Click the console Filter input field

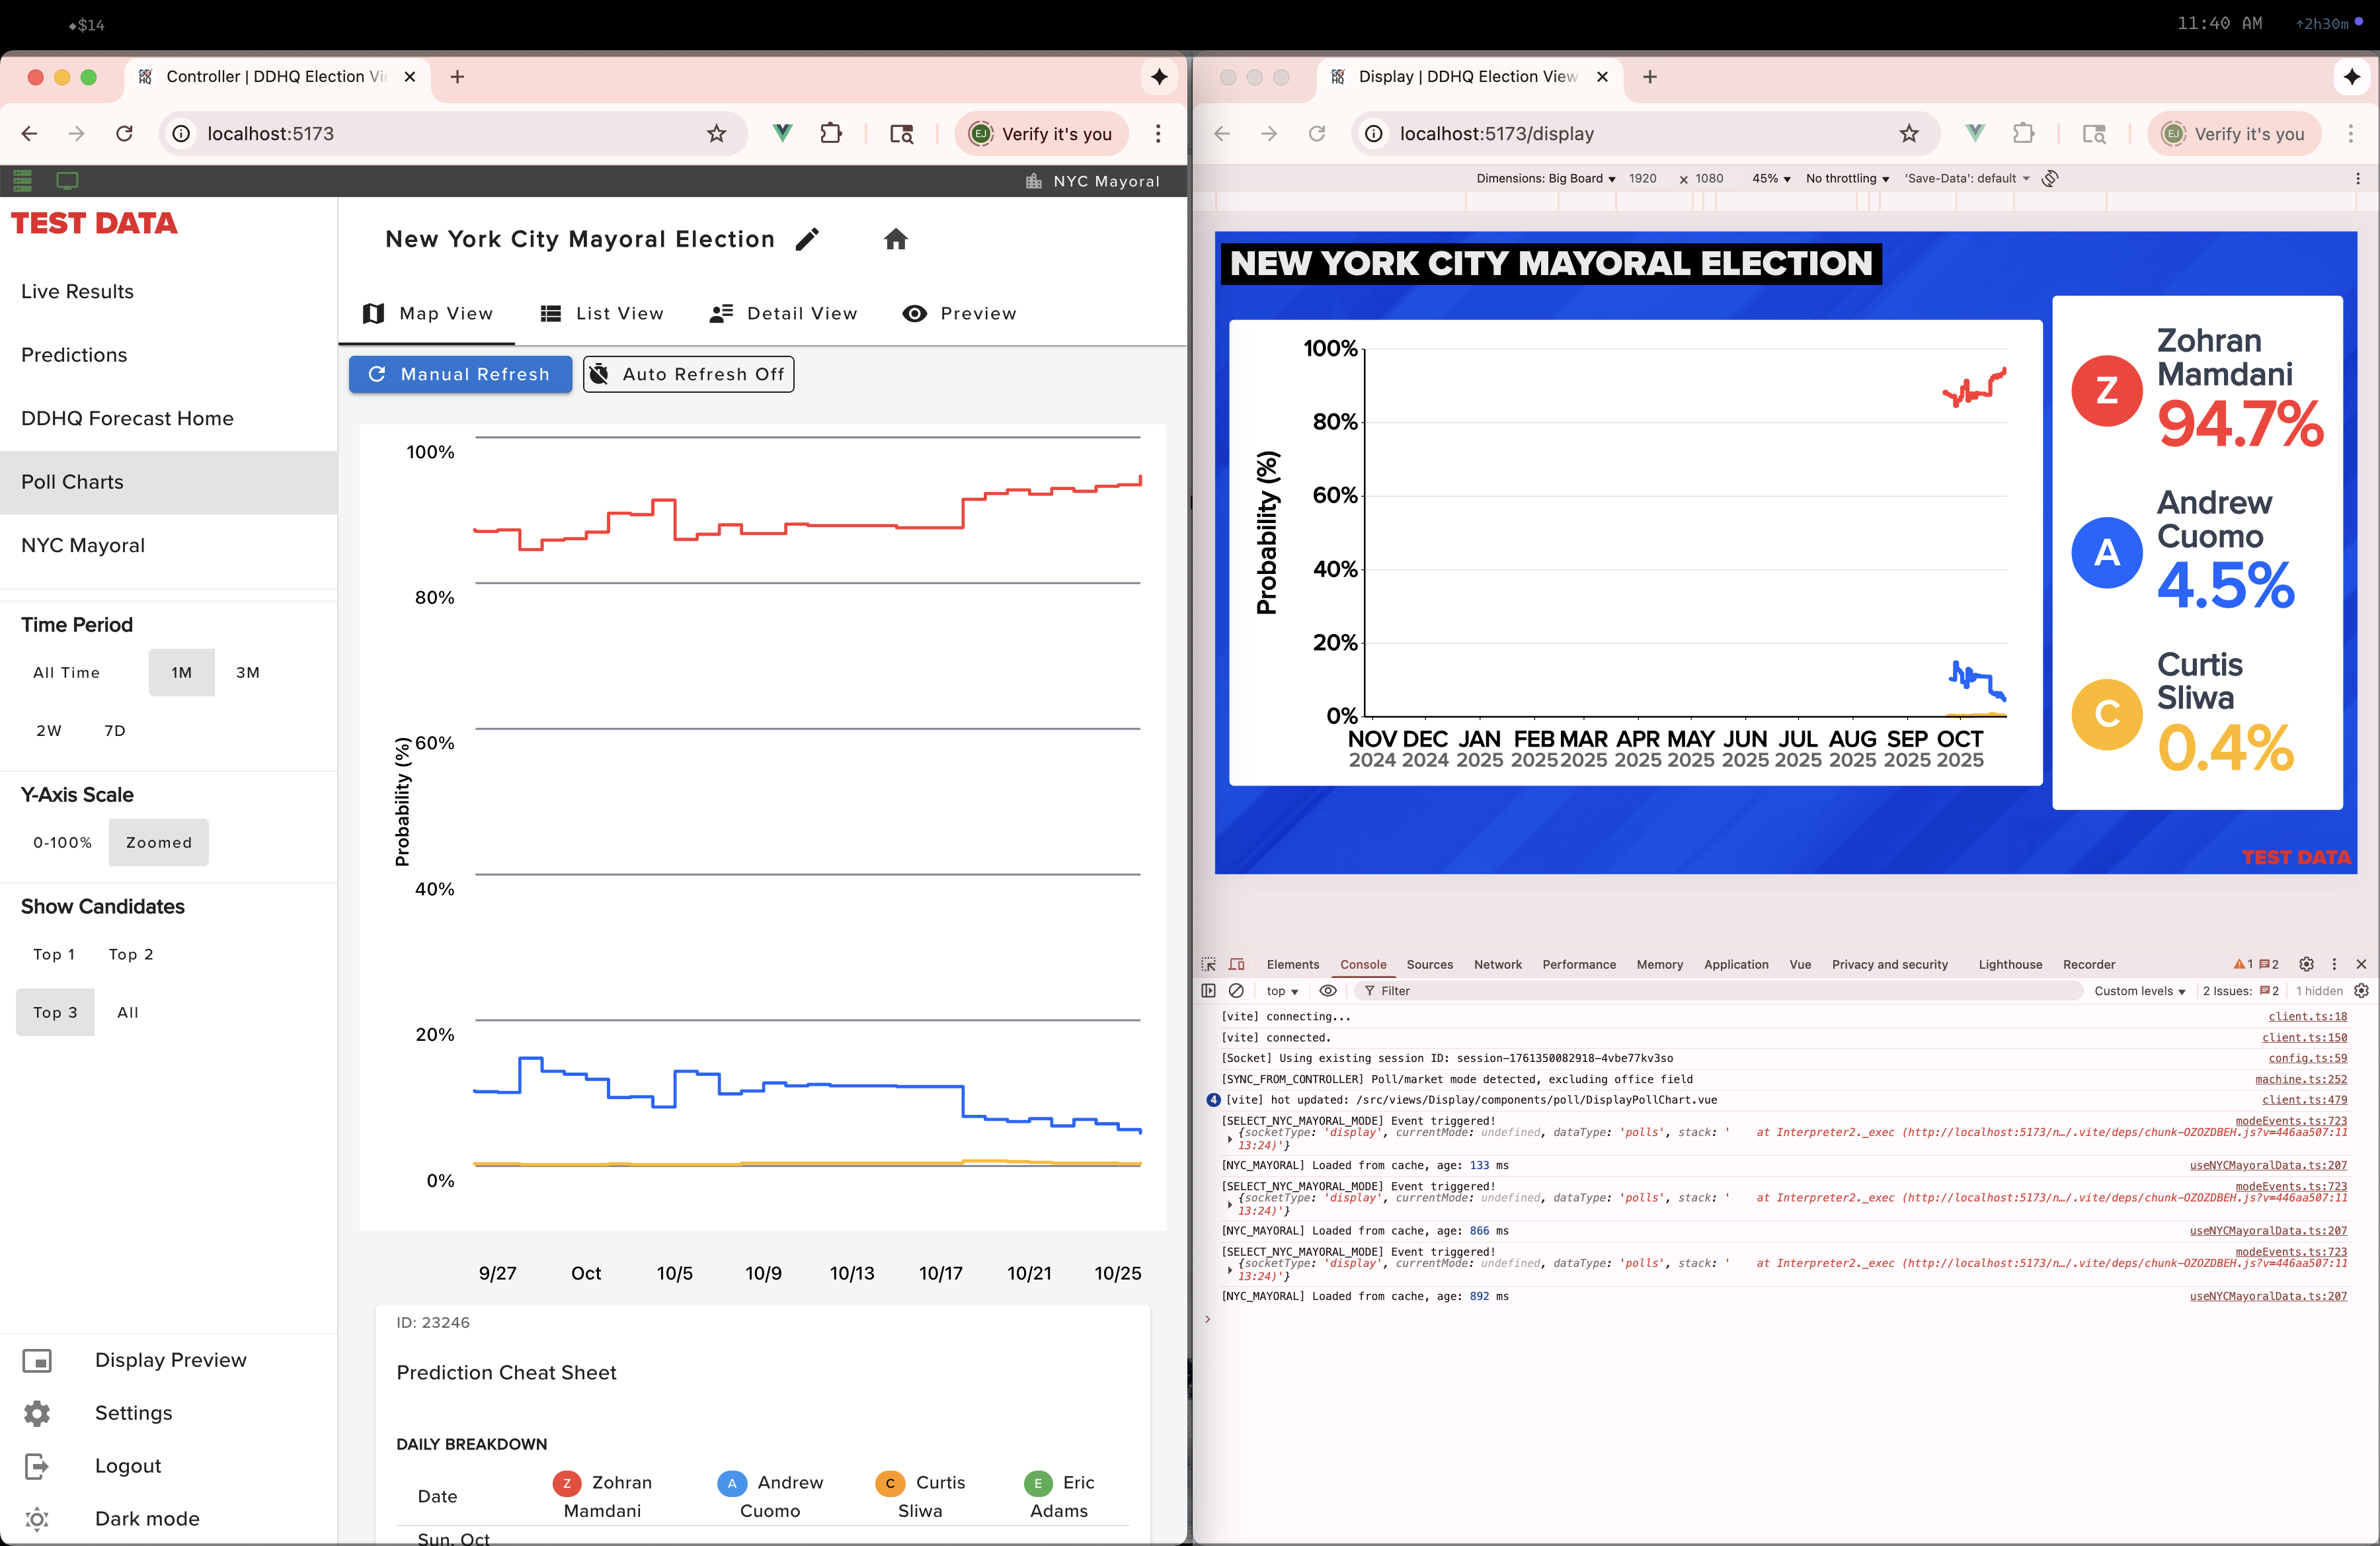point(1720,991)
